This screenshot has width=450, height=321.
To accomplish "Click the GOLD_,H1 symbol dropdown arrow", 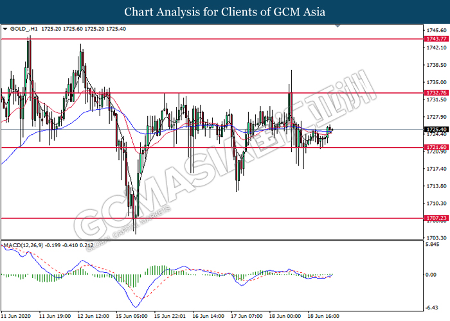I will click(x=5, y=29).
